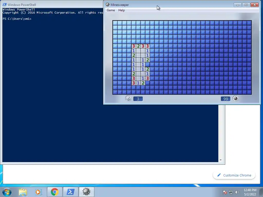
Task: Click the elapsed time counter showing 3
Action: tap(138, 99)
